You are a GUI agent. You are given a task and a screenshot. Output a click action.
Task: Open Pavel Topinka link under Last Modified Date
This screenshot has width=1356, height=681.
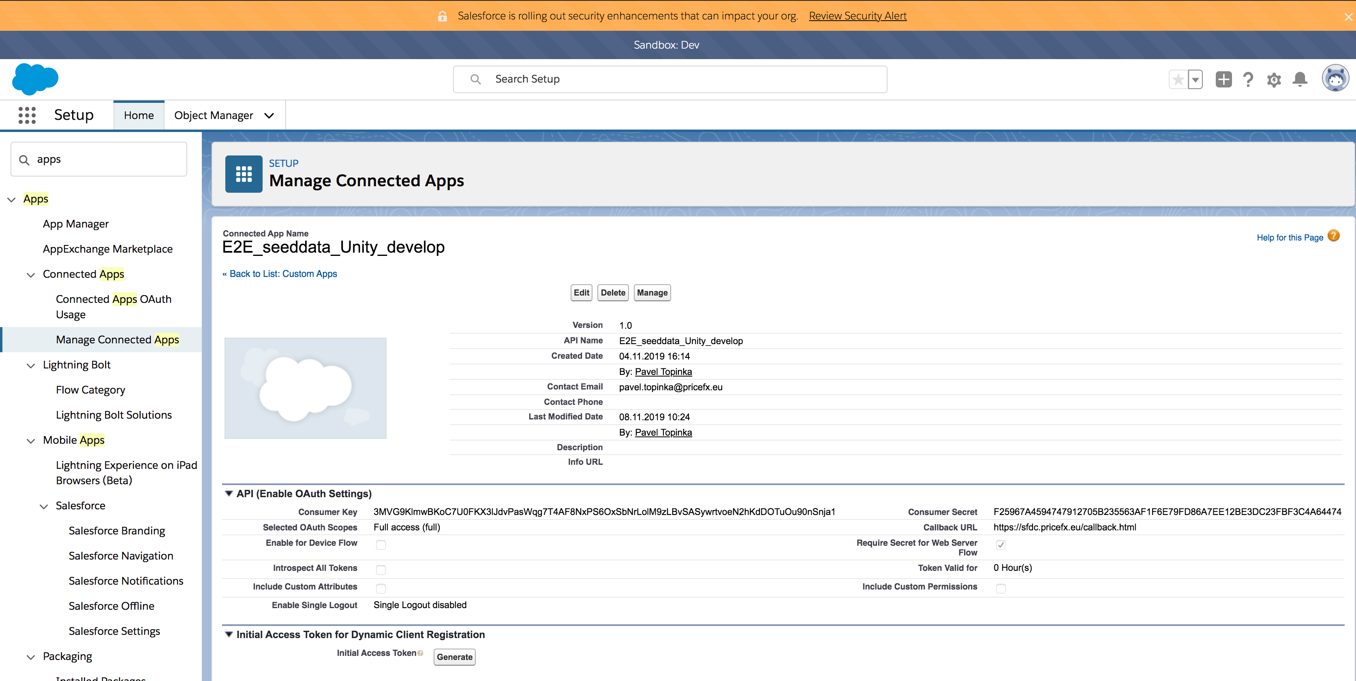[x=663, y=432]
